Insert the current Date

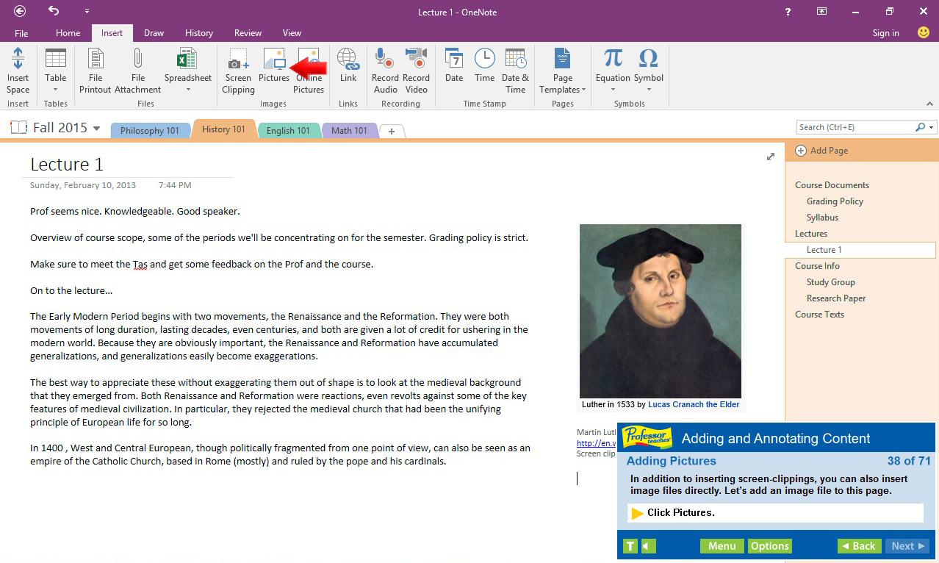[x=453, y=70]
